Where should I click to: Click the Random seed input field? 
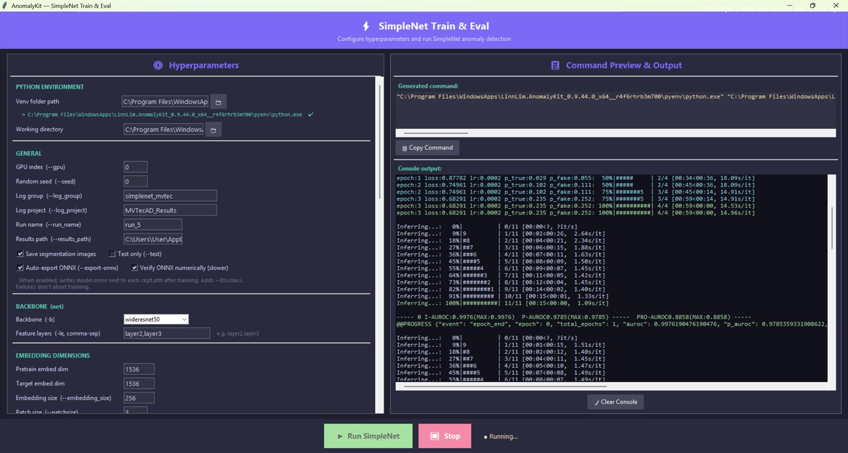[x=135, y=182]
